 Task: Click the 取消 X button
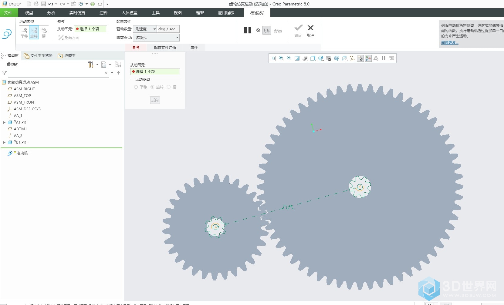click(x=310, y=31)
